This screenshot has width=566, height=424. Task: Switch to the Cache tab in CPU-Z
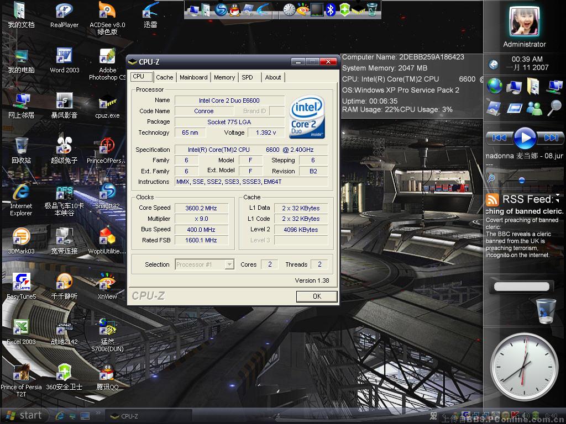pos(165,77)
